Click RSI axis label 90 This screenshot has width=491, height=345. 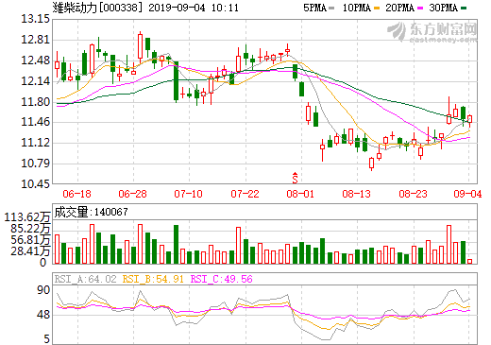(x=43, y=290)
